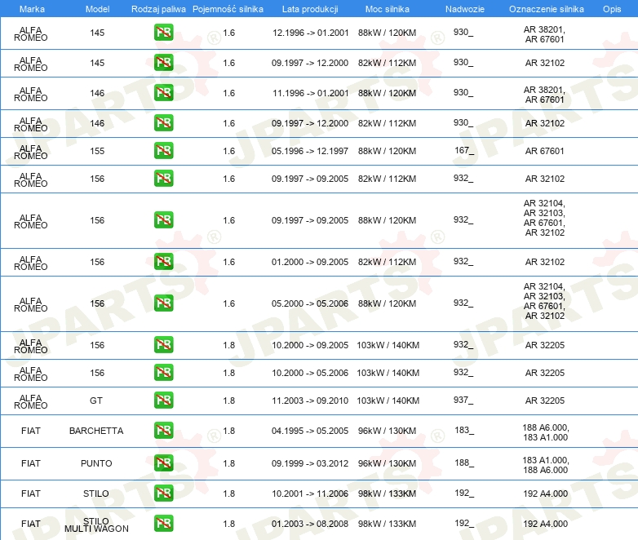Screen dimensions: 638x540
Task: Click the date range 01.2003 -> 08.2008
Action: pyautogui.click(x=310, y=524)
